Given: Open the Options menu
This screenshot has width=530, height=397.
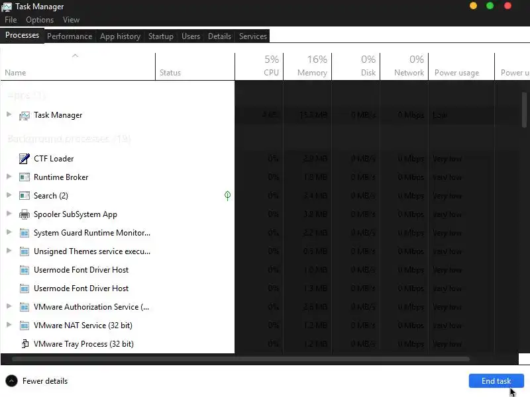Looking at the screenshot, I should tap(40, 20).
